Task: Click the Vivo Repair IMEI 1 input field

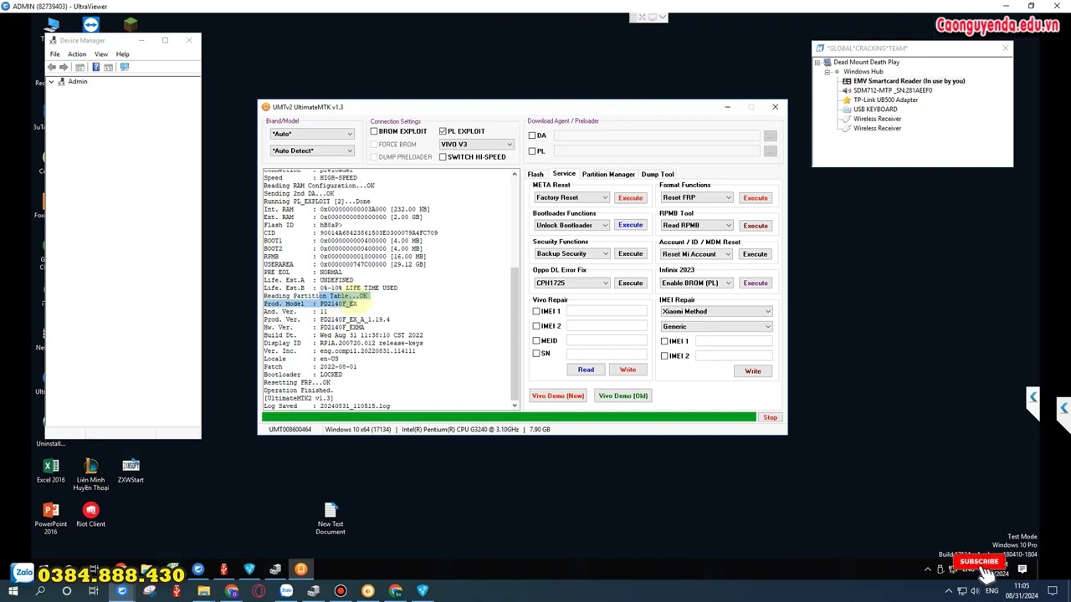Action: pyautogui.click(x=606, y=312)
